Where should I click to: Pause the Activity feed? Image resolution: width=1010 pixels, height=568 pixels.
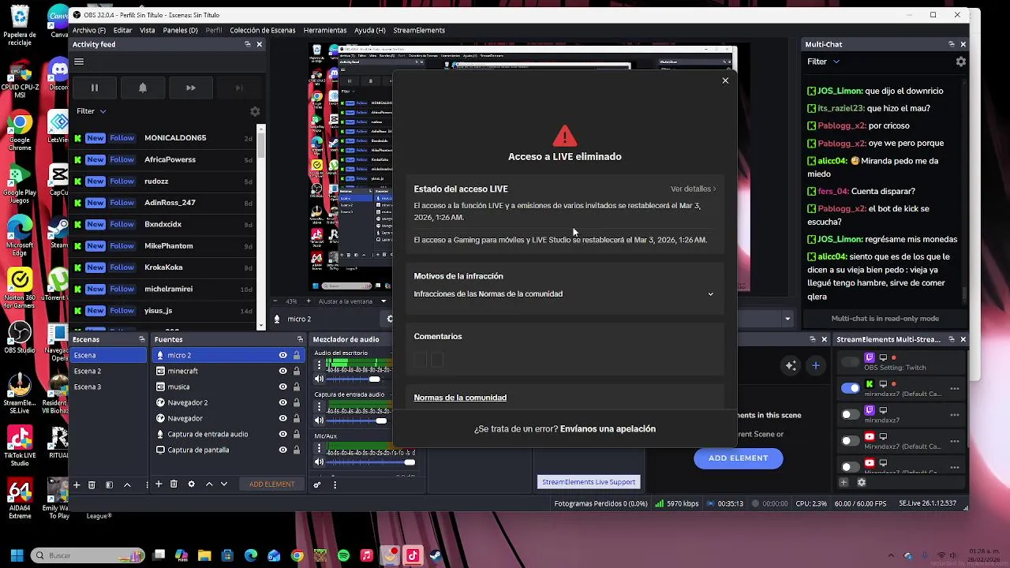(94, 88)
